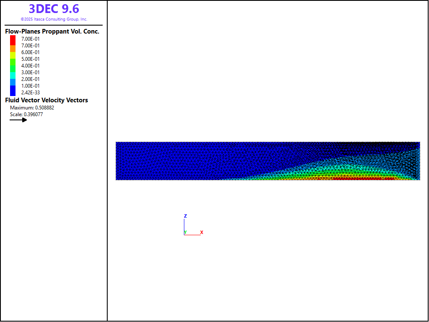Click the blue Z axis label
The height and width of the screenshot is (322, 429).
(185, 216)
